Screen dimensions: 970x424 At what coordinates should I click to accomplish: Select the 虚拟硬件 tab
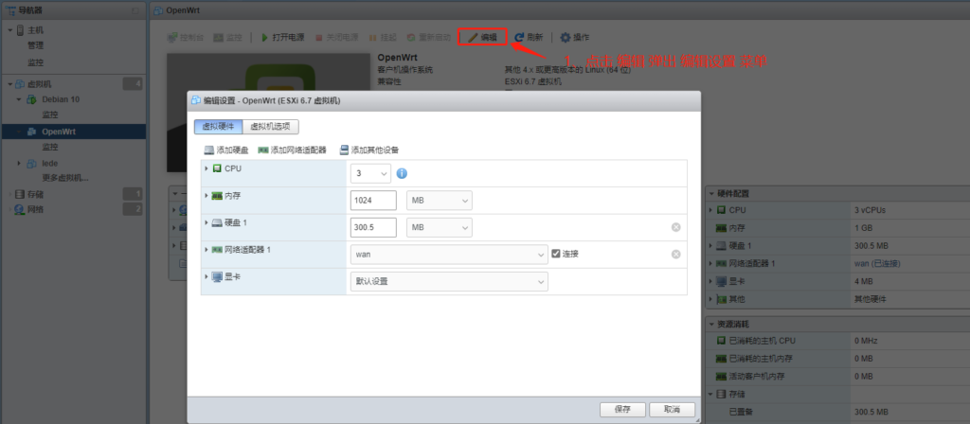pyautogui.click(x=218, y=126)
